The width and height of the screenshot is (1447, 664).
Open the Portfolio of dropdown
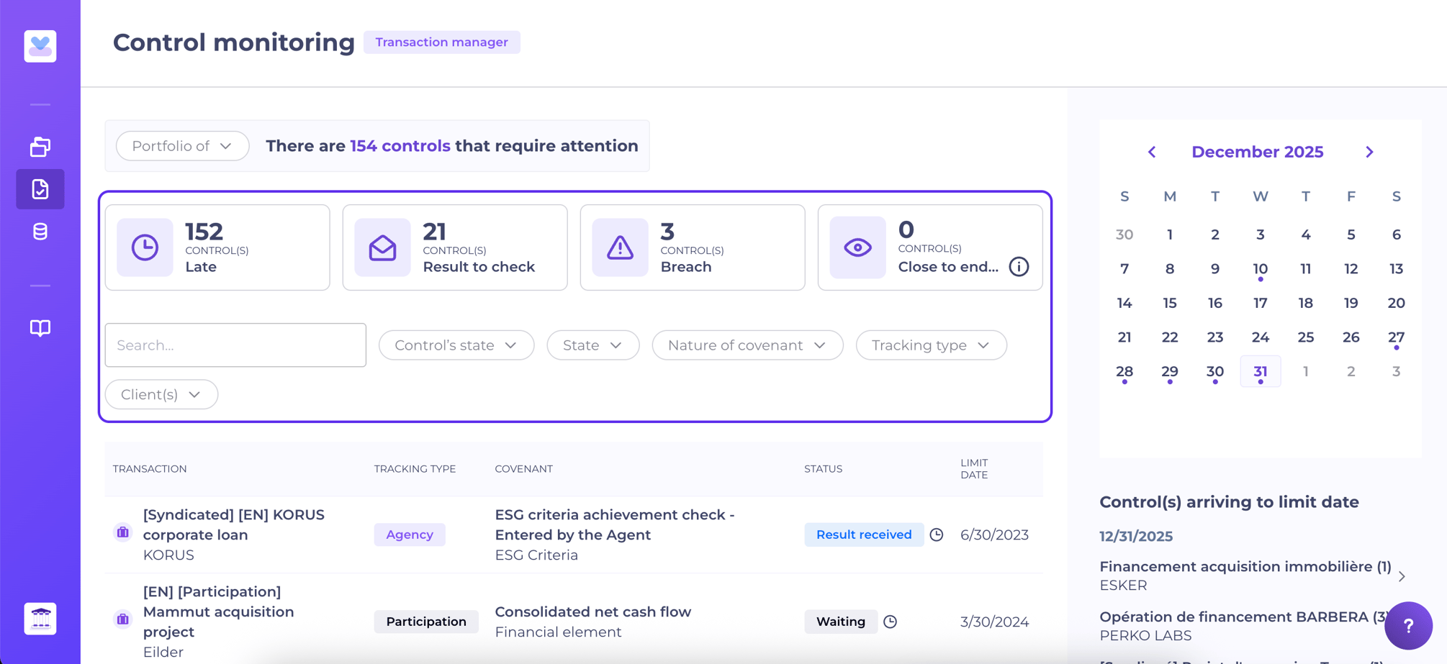[182, 146]
